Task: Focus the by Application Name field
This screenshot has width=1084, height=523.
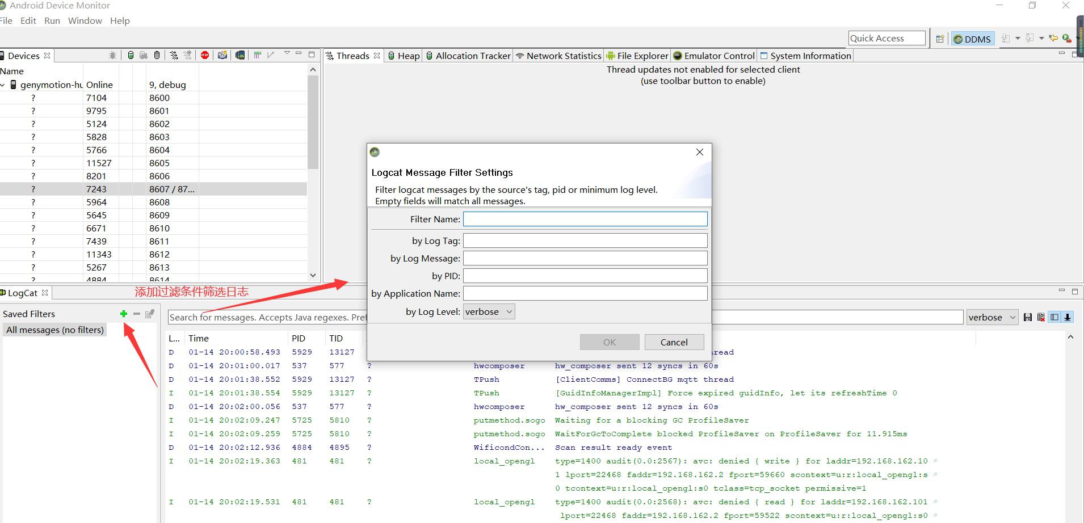Action: click(585, 293)
